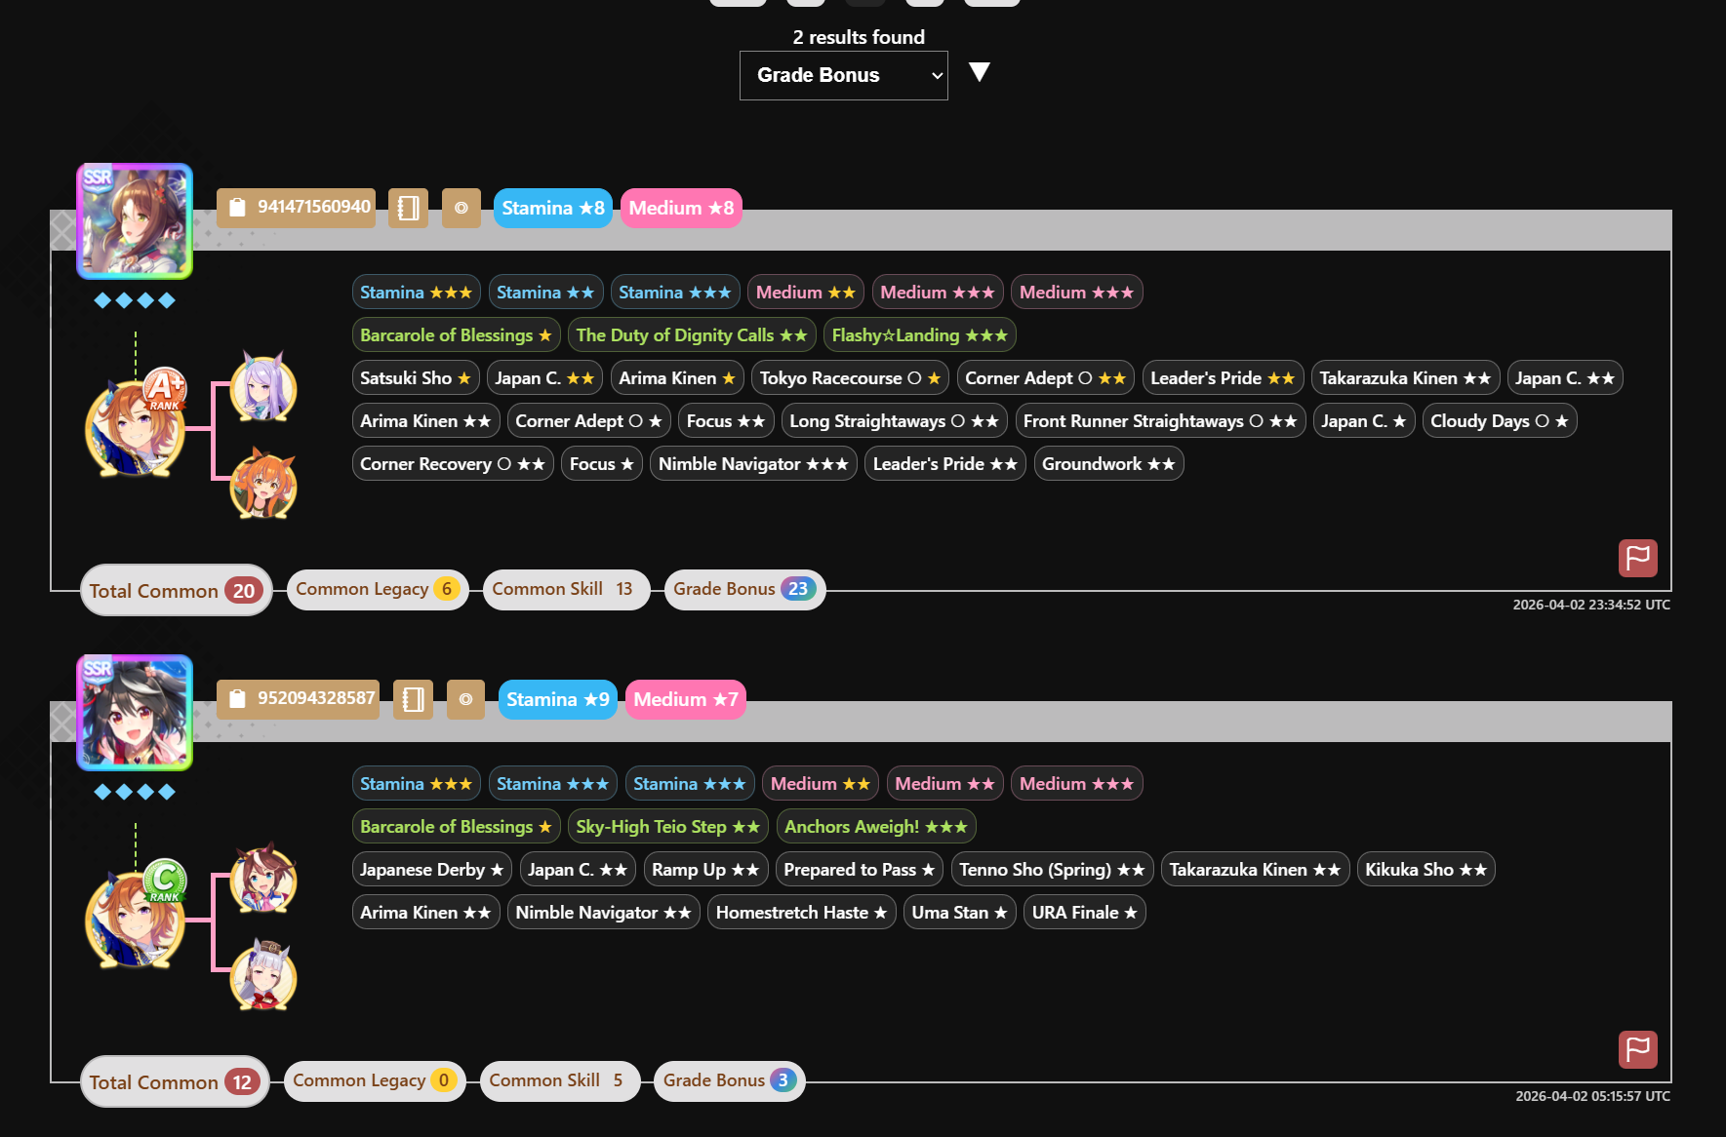This screenshot has height=1137, width=1726.
Task: Click the Common Skill 5 pill
Action: 560,1080
